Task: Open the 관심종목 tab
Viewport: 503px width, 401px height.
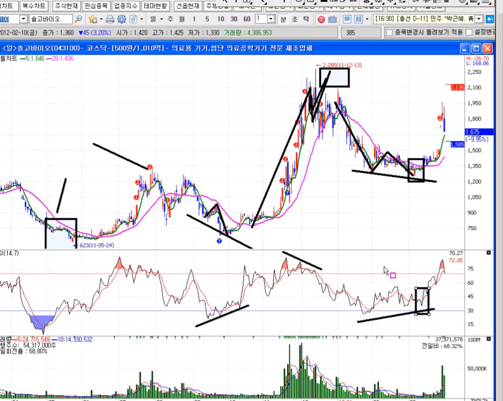Action: pos(95,6)
